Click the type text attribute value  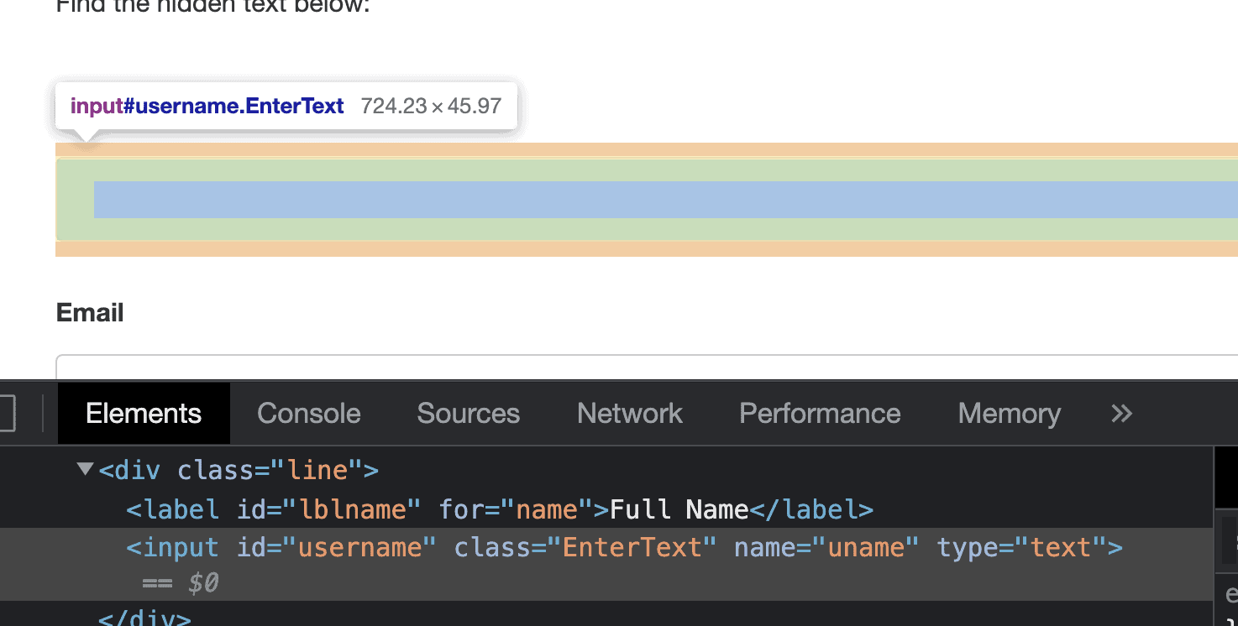[1062, 547]
